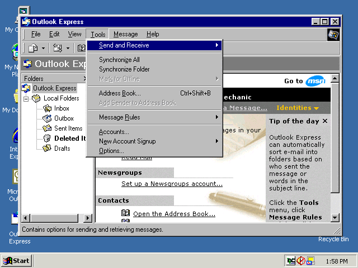Select Outlook Express root tree label
Screen dimensions: 358x268
[x=55, y=88]
